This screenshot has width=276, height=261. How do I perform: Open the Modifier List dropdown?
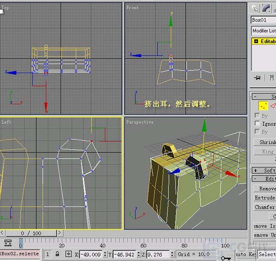tap(264, 31)
